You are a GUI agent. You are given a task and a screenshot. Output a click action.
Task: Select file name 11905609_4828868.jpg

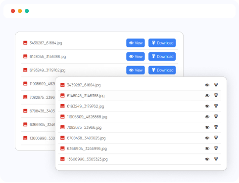87,117
